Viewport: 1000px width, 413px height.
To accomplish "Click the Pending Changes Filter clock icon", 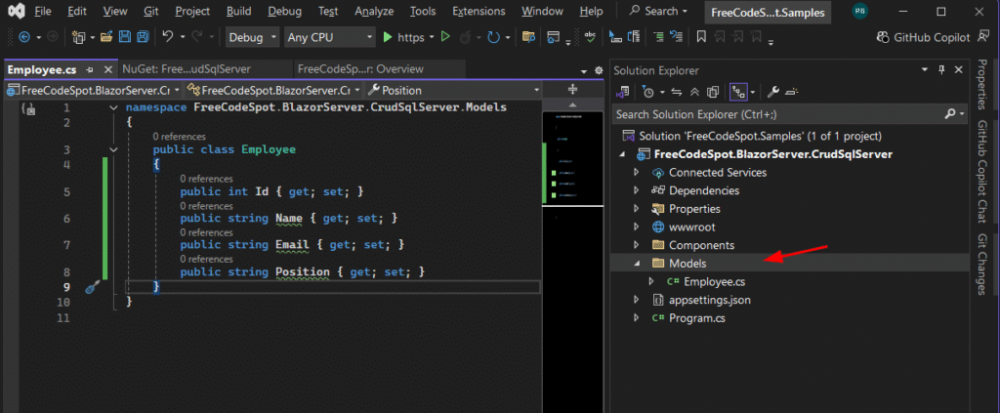I will (x=648, y=93).
